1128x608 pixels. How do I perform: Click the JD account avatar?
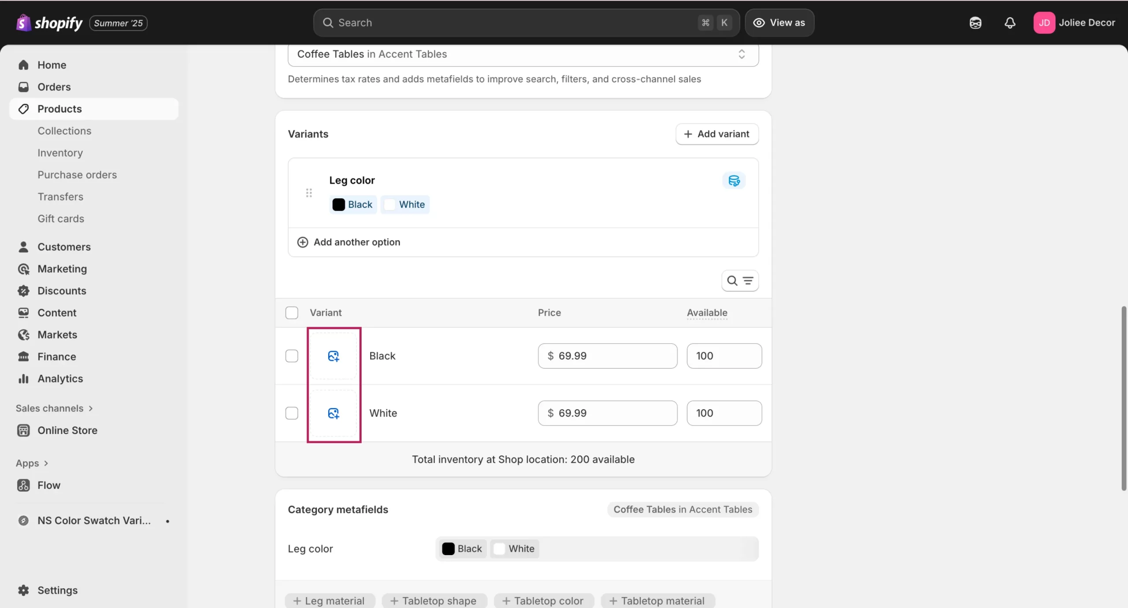point(1044,22)
